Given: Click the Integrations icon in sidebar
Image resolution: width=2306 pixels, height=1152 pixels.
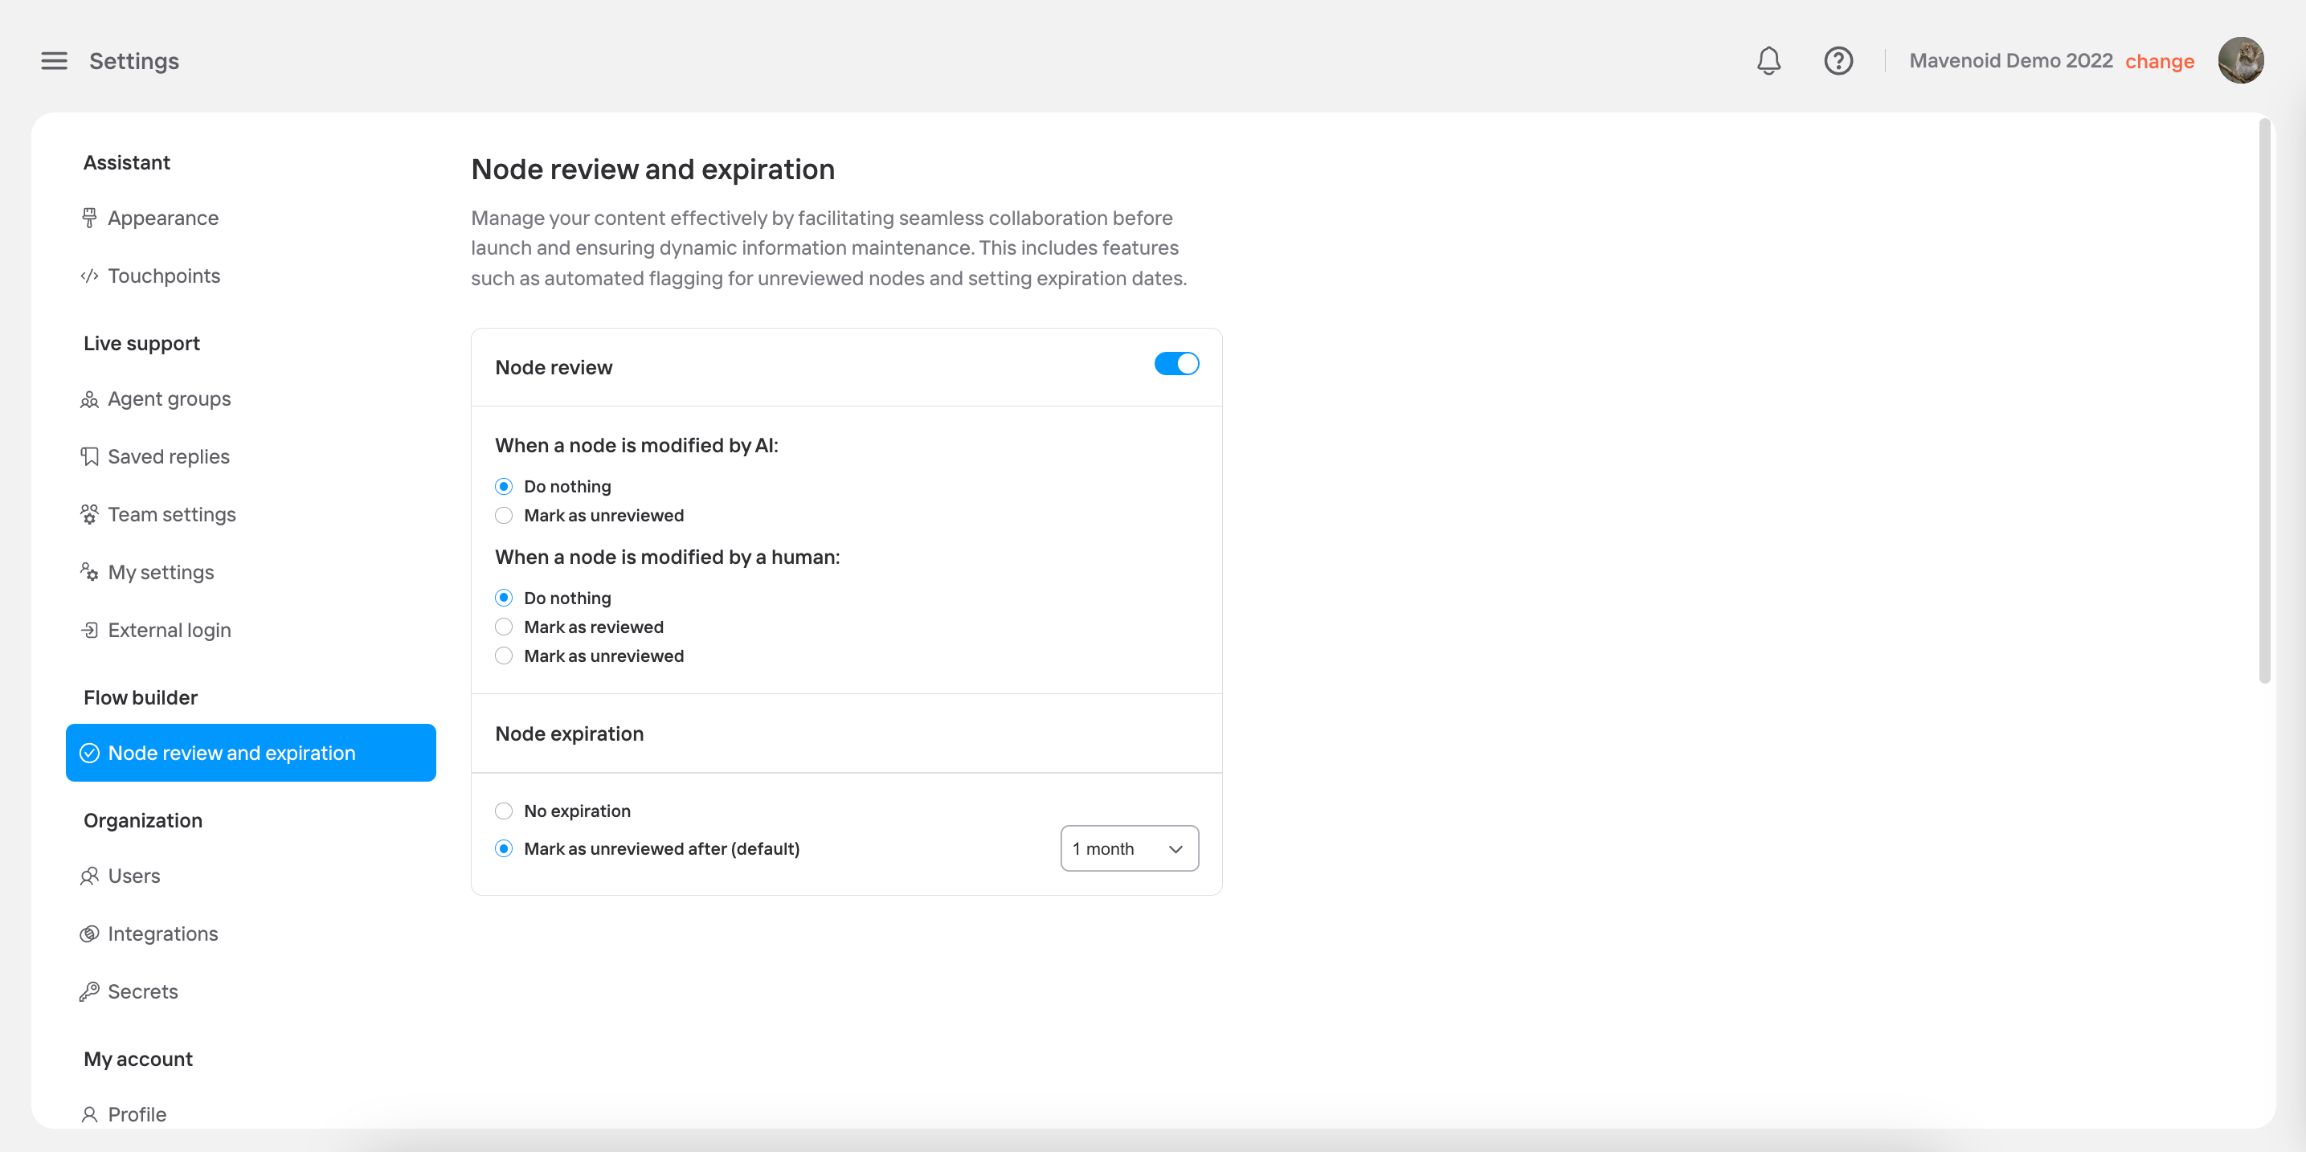Looking at the screenshot, I should click(89, 933).
